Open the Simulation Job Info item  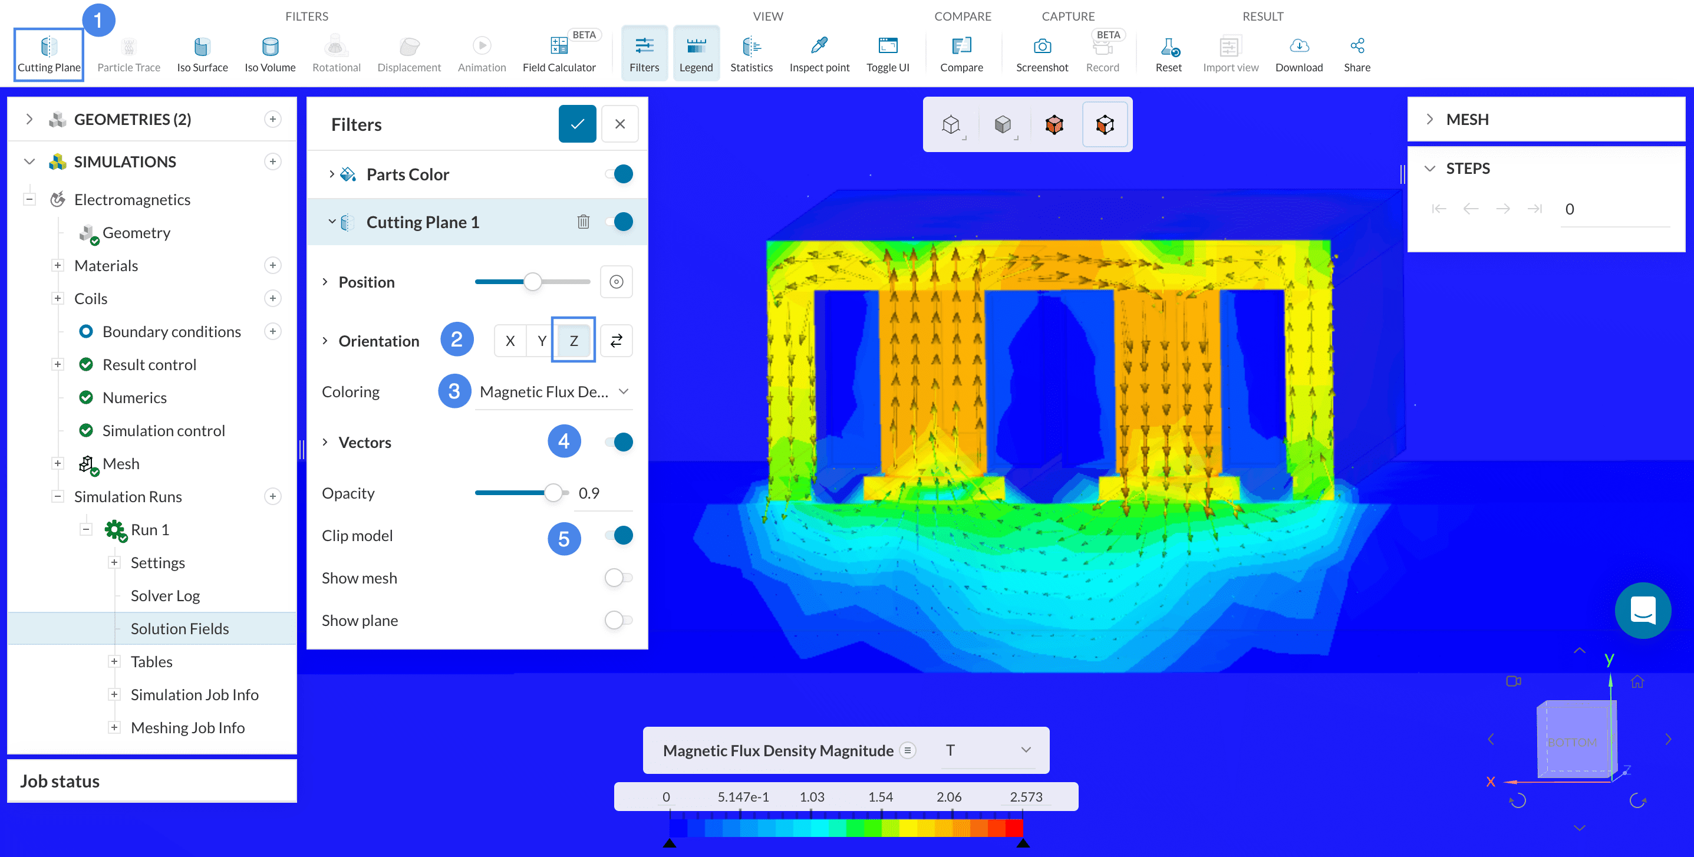(x=194, y=694)
